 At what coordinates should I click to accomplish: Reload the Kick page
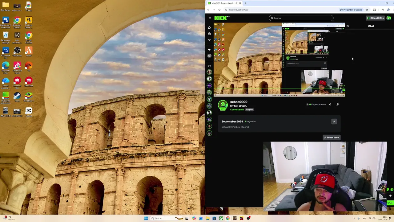point(219,10)
